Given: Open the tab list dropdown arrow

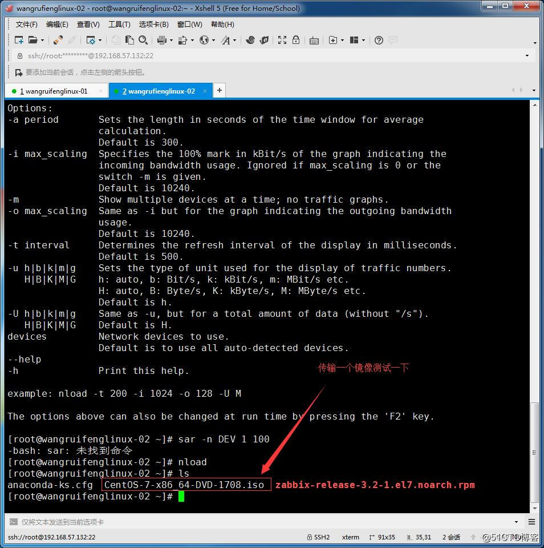Looking at the screenshot, I should click(534, 91).
